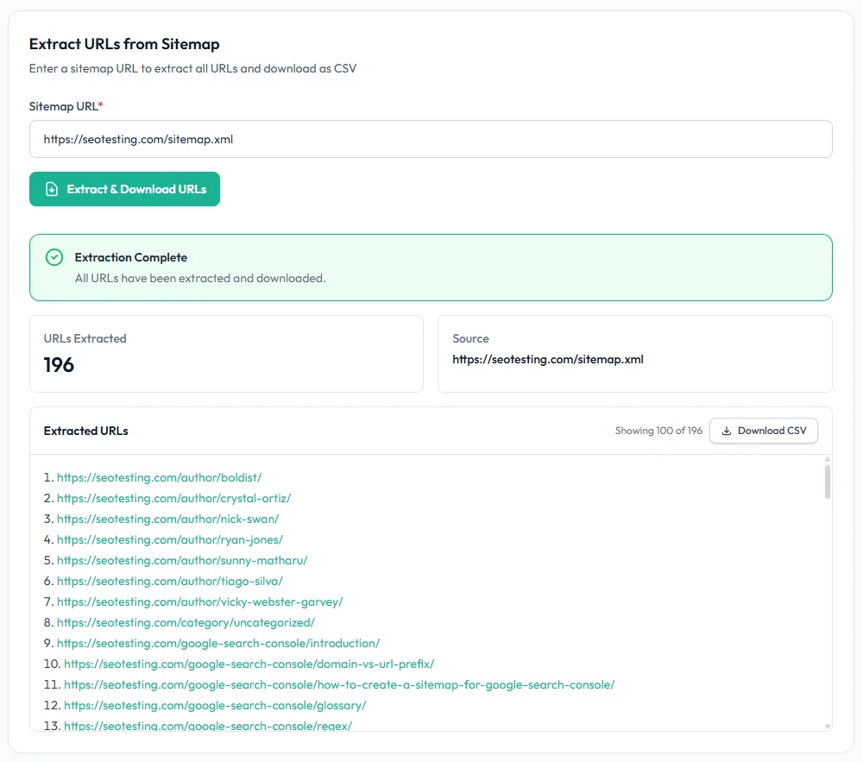Screen dimensions: 863x762
Task: Open the domain-vs-url-prefix article link
Action: coord(247,664)
